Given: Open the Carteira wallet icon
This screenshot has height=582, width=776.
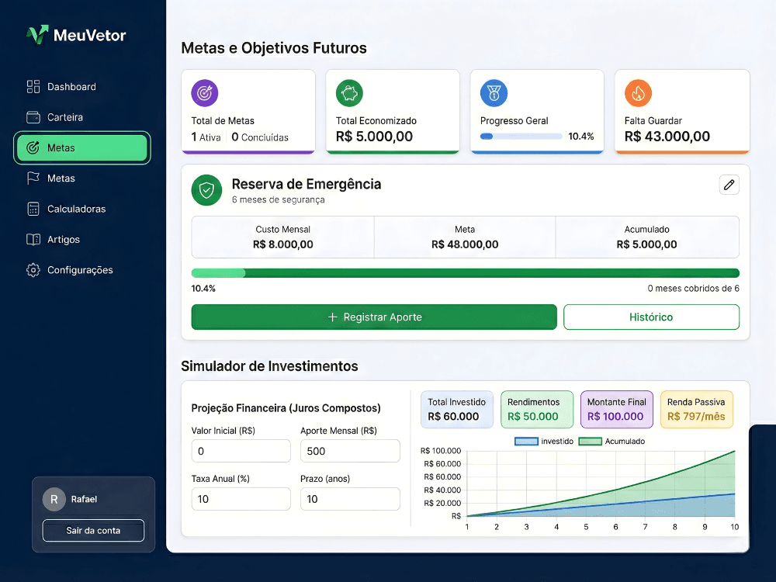Looking at the screenshot, I should coord(34,116).
